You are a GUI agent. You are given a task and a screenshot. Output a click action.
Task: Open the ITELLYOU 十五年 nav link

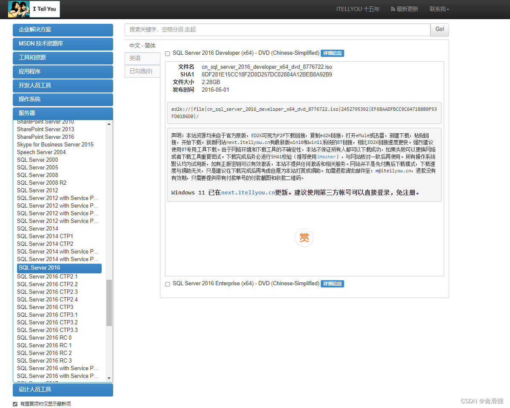coord(358,9)
